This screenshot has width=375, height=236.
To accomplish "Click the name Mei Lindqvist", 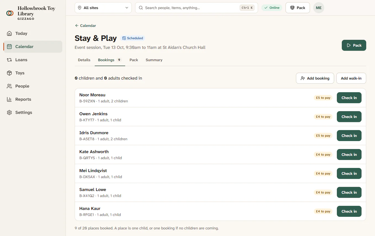I will point(93,171).
